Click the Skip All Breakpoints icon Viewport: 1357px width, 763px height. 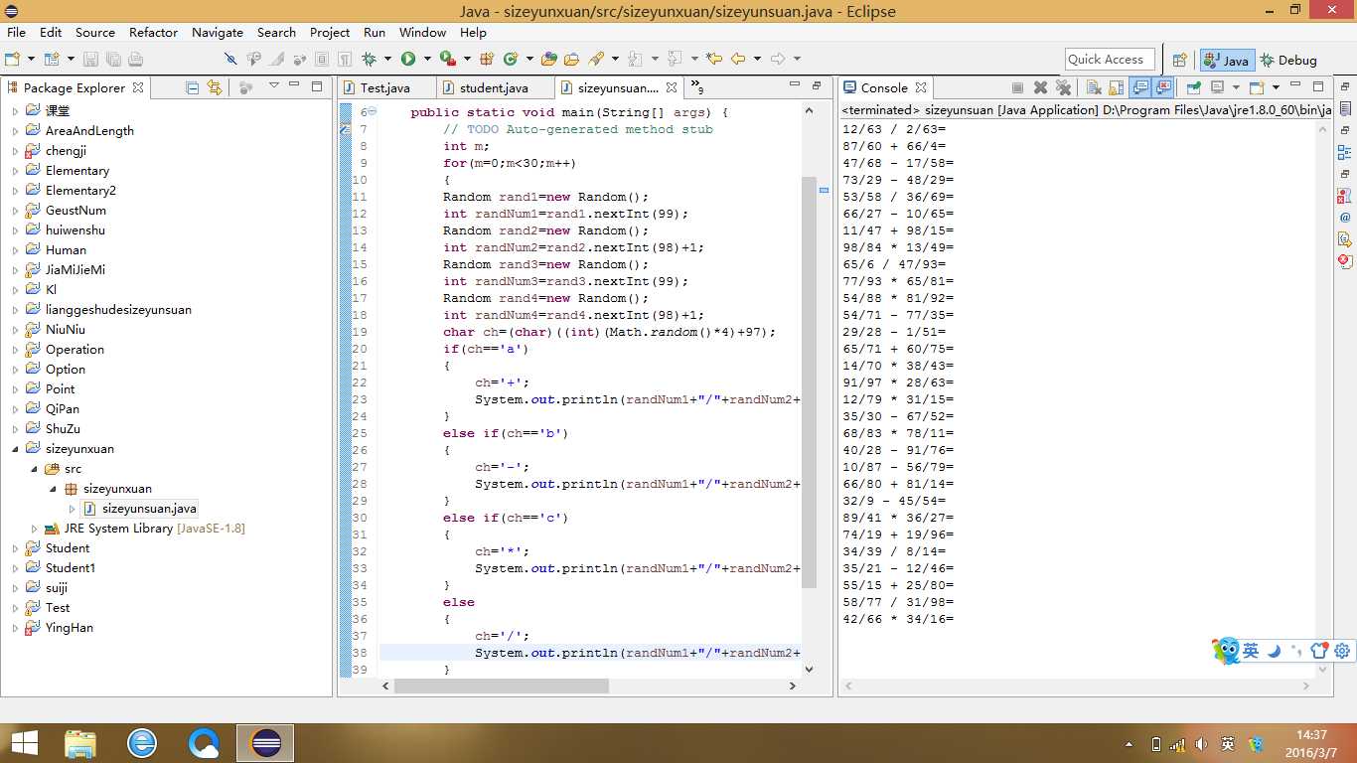click(x=230, y=59)
